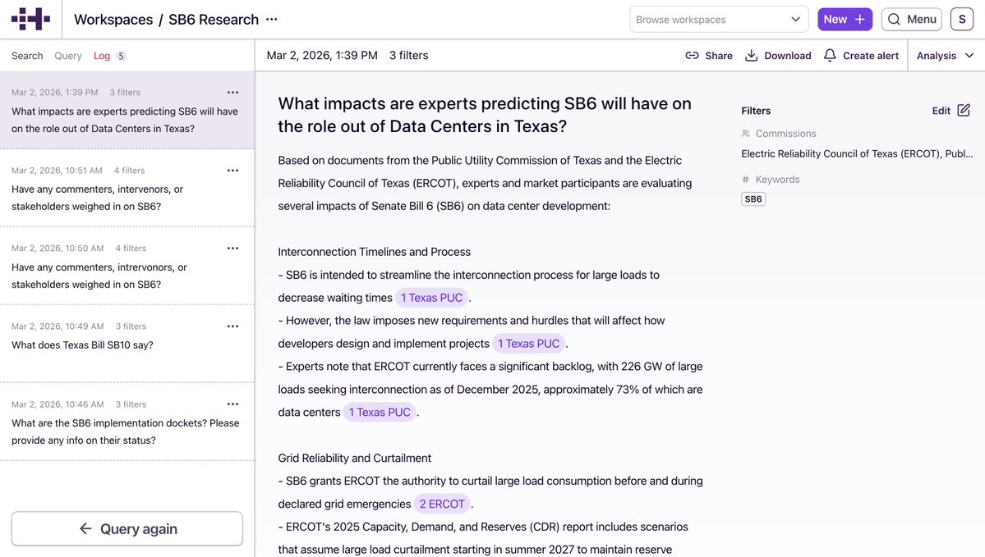Image resolution: width=985 pixels, height=557 pixels.
Task: Select the SB6 implementation dockets log entry
Action: (127, 422)
